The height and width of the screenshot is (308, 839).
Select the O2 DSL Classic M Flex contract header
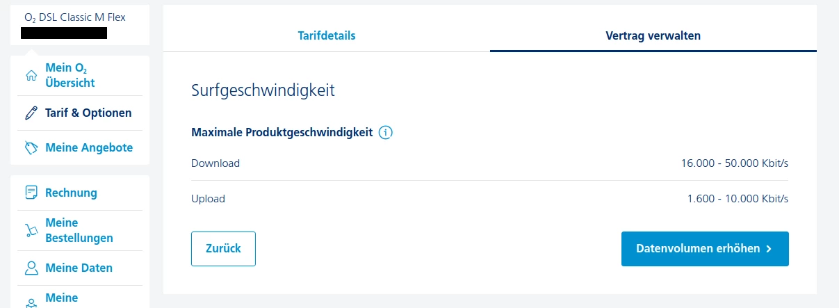(x=80, y=24)
